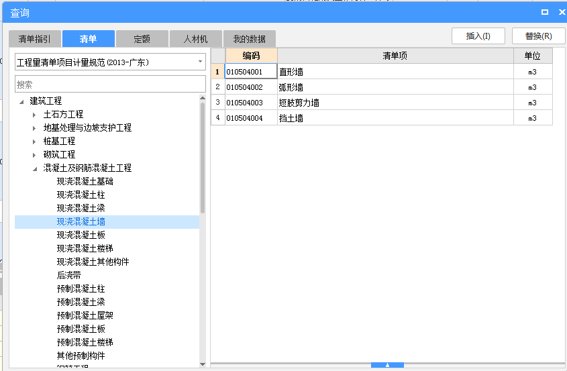Select 现浇混凝土其他构件 tree item

click(x=93, y=262)
